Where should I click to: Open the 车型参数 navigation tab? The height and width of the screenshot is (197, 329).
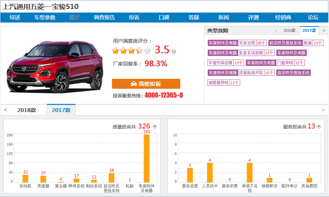click(45, 17)
